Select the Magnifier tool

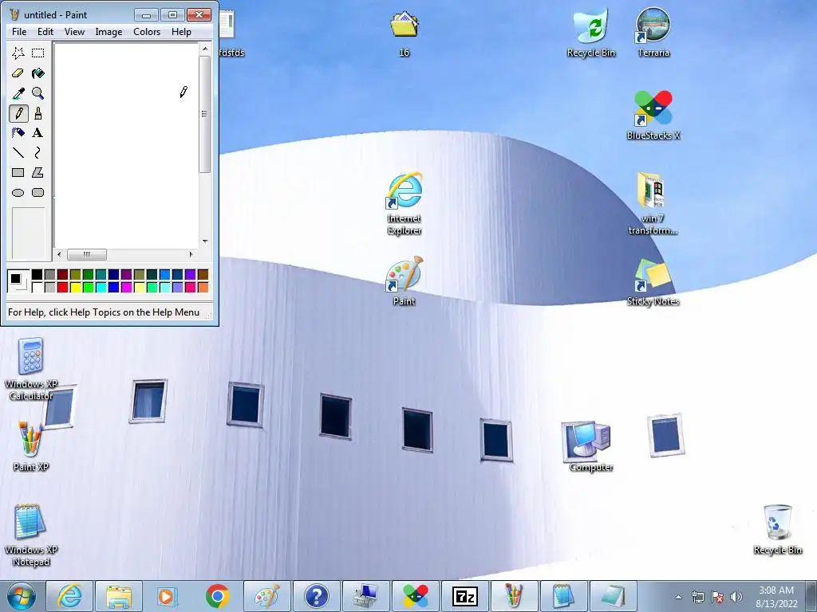[x=37, y=93]
